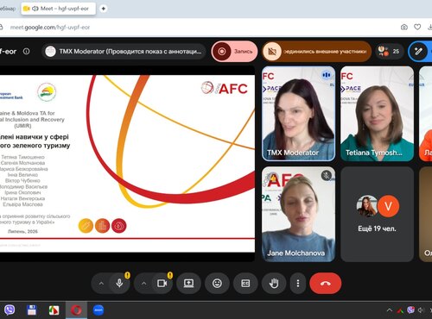Open the floppy disk app in taskbar

point(32,310)
